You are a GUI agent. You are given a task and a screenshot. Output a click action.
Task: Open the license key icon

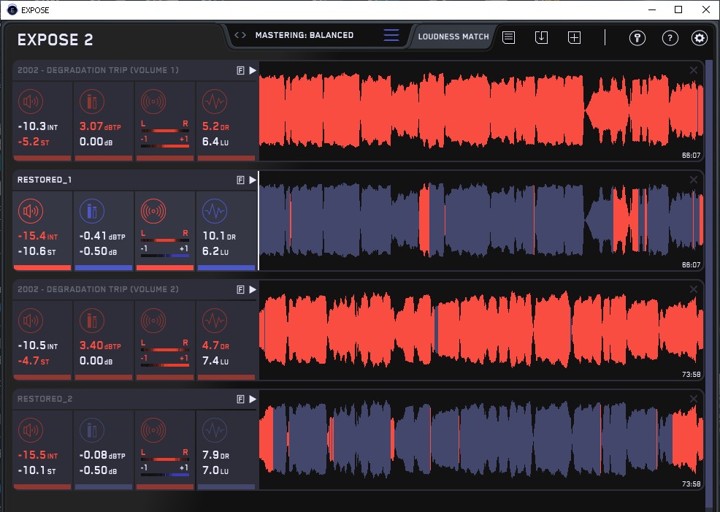click(637, 38)
